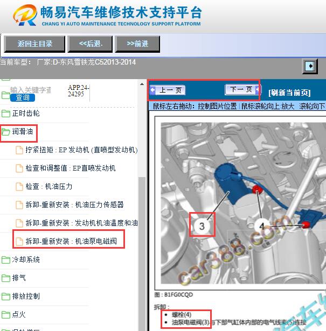Go to previous page with 上一页
The height and width of the screenshot is (331, 326).
[168, 90]
